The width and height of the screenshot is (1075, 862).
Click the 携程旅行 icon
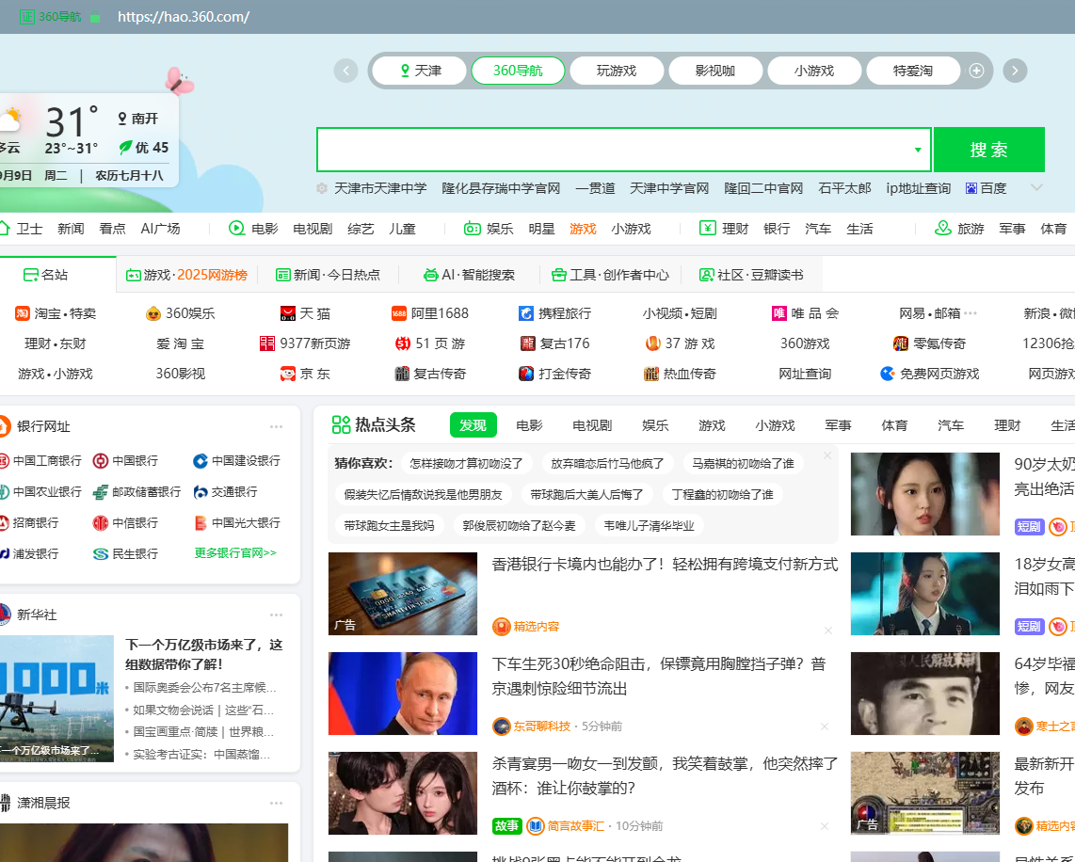(526, 313)
